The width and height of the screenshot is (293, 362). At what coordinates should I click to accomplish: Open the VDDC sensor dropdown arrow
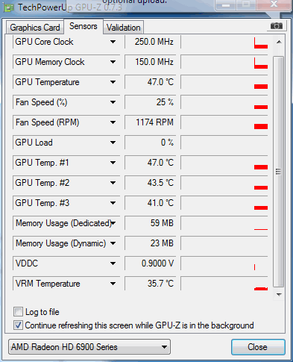point(113,263)
